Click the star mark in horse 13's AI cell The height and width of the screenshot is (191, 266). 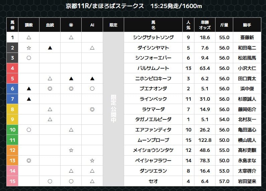92,161
